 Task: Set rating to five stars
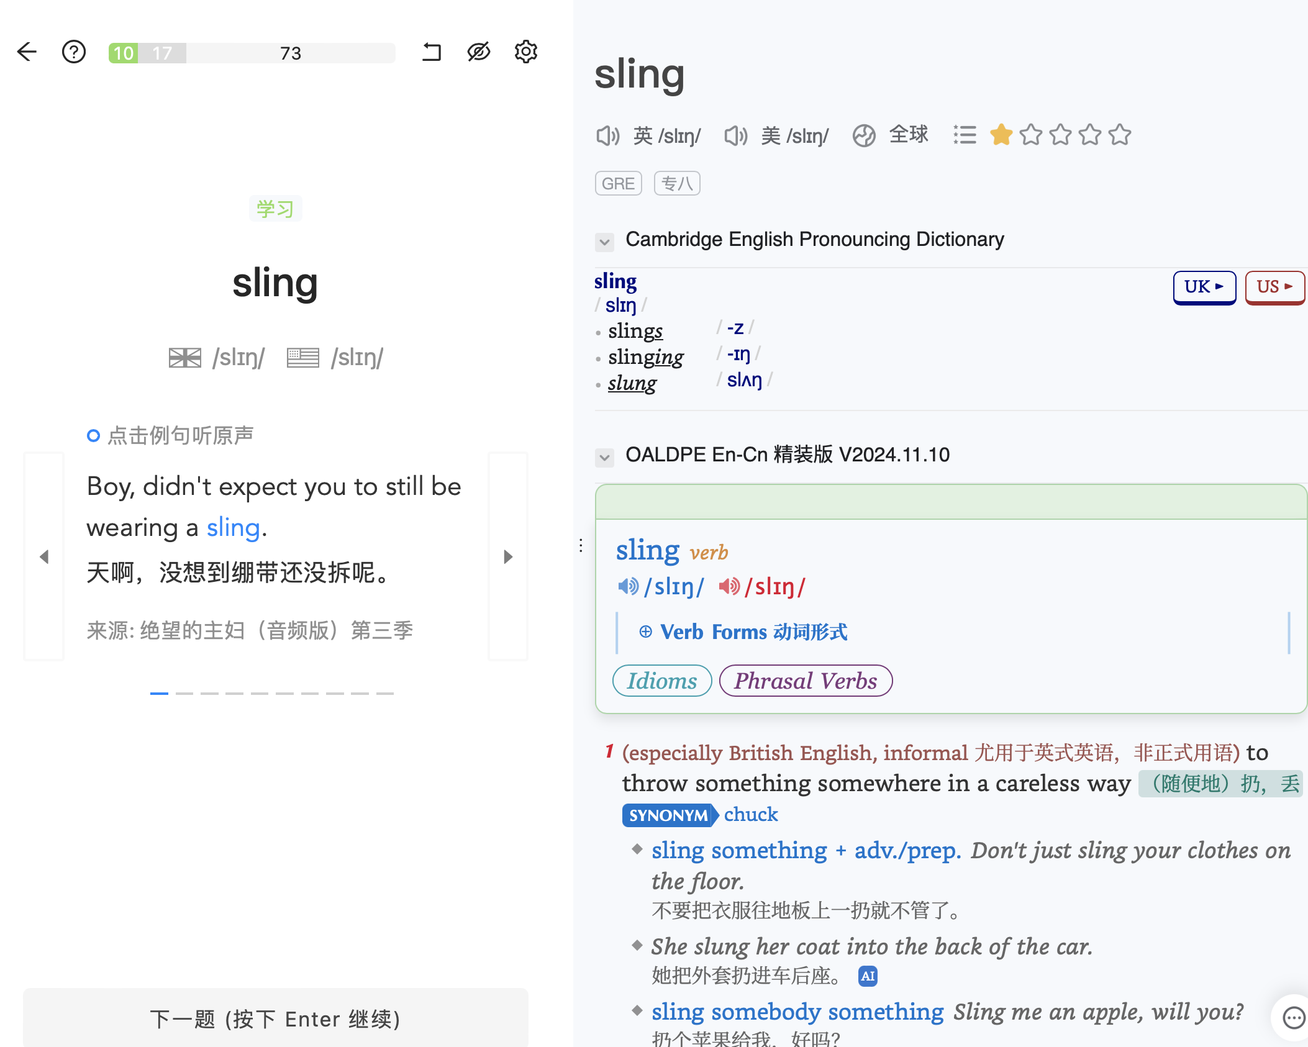click(1120, 135)
